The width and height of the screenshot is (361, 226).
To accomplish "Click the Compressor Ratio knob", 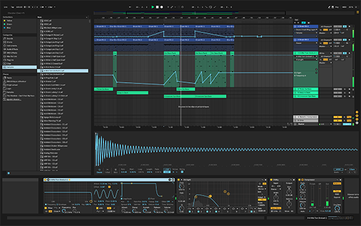I will (x=302, y=187).
